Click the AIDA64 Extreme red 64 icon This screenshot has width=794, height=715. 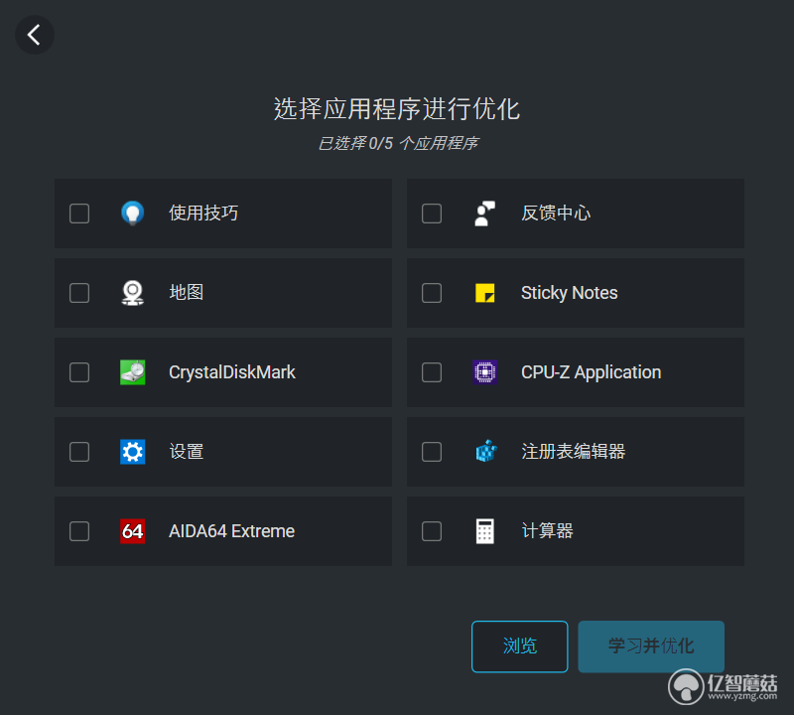[133, 531]
